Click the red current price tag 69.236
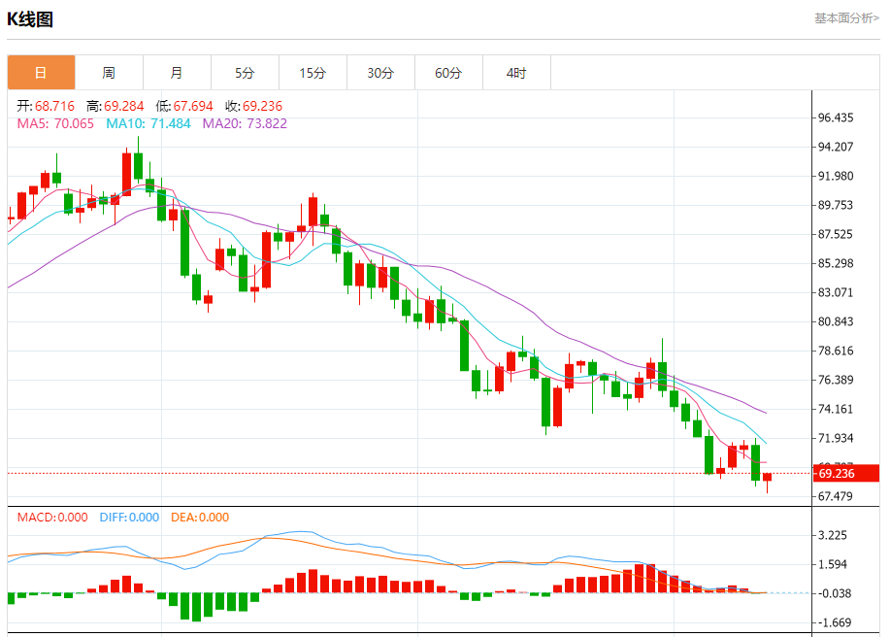Screen dimensions: 890x637 pos(846,473)
